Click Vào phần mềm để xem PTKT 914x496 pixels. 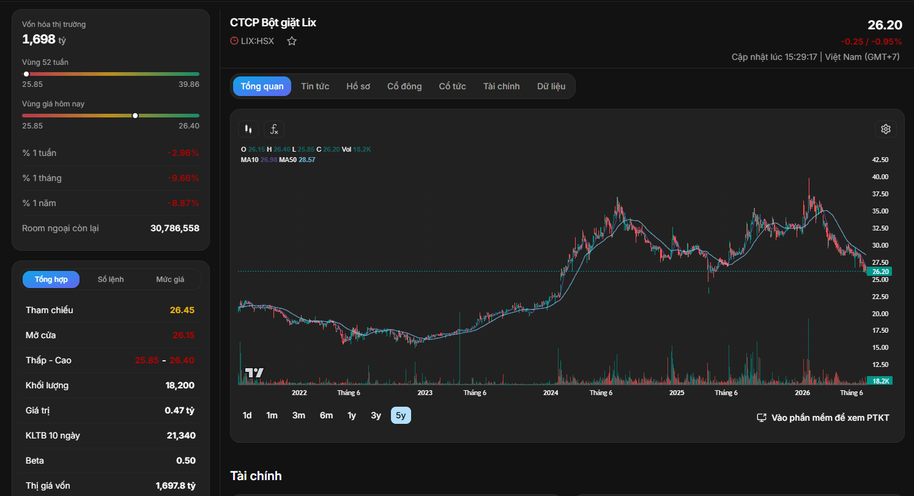[x=830, y=418]
